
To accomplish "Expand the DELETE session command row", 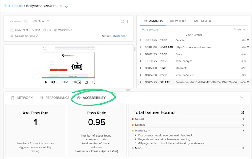I will point(141,82).
